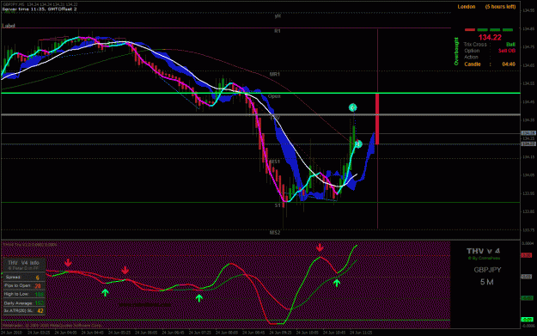Click the 'THV V4 Info' panel header

pyautogui.click(x=23, y=263)
